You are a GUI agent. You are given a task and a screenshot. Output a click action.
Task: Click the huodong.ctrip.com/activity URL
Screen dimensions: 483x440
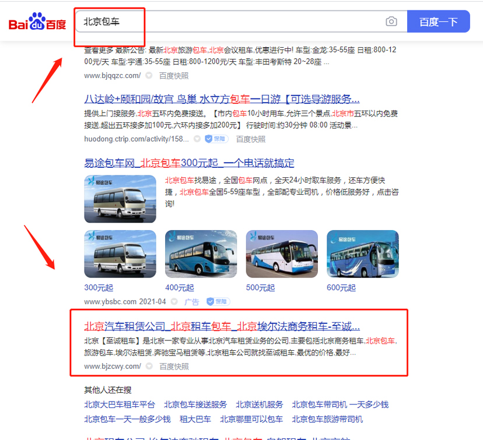(x=136, y=139)
